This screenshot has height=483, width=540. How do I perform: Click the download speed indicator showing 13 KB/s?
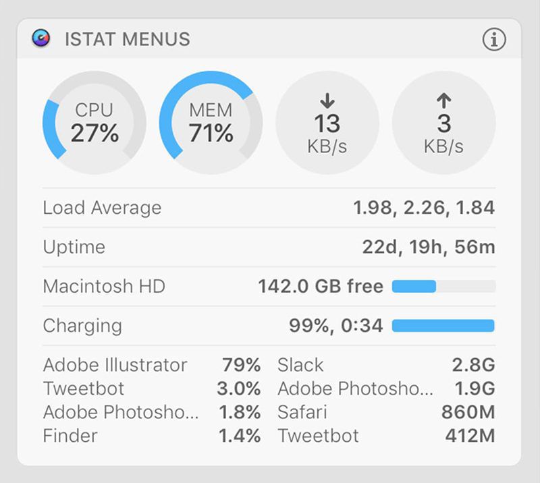tap(327, 125)
